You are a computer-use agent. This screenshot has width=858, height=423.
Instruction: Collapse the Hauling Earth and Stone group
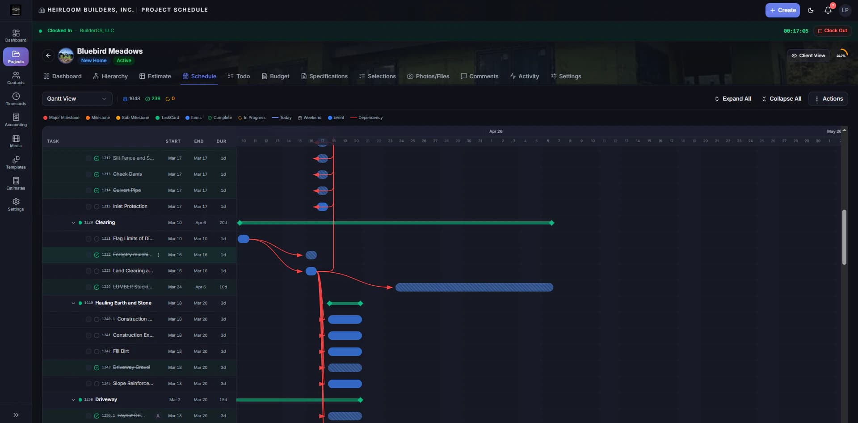point(73,303)
